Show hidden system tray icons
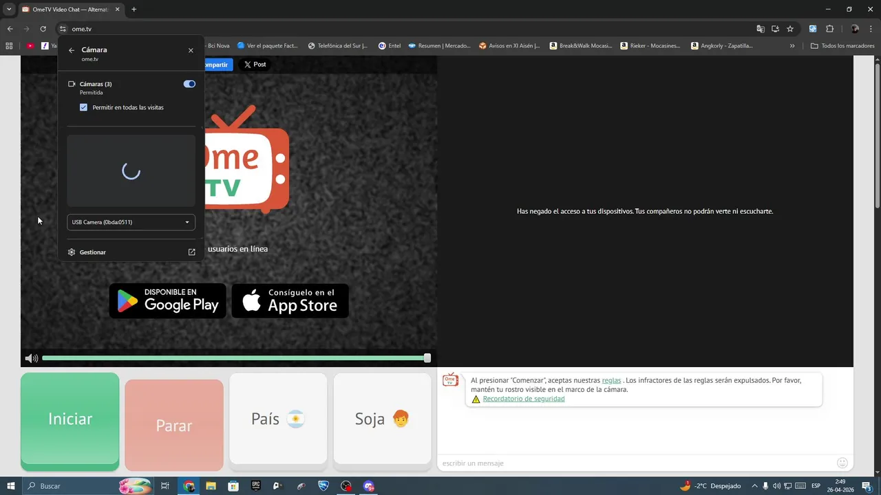Screen dimensions: 881x495 pyautogui.click(x=754, y=486)
